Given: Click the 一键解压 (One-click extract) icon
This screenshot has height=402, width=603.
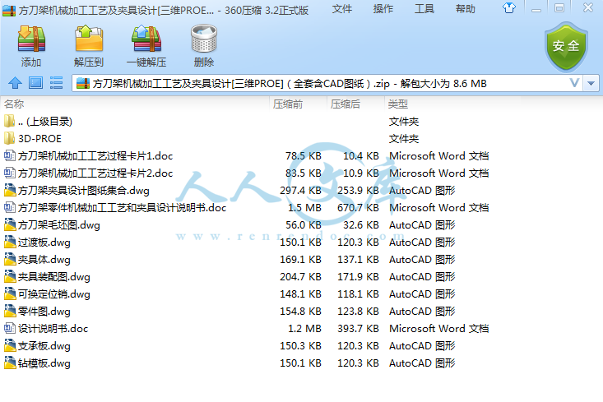Looking at the screenshot, I should [146, 39].
